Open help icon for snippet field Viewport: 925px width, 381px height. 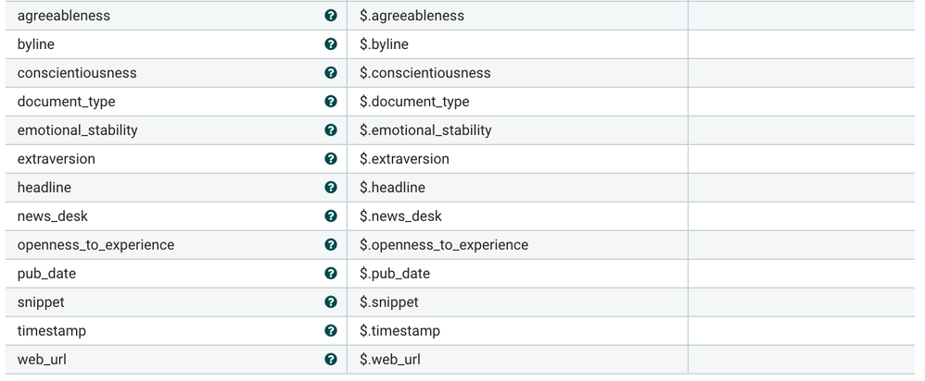[x=330, y=302]
